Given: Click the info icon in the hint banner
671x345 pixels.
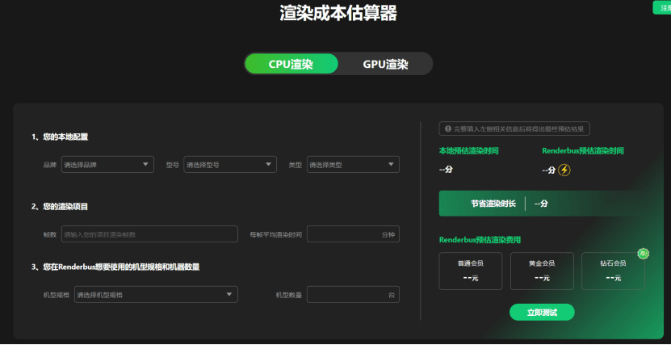Looking at the screenshot, I should [x=448, y=128].
